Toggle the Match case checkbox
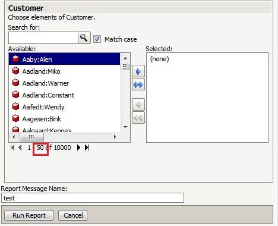The image size is (278, 226). [97, 39]
